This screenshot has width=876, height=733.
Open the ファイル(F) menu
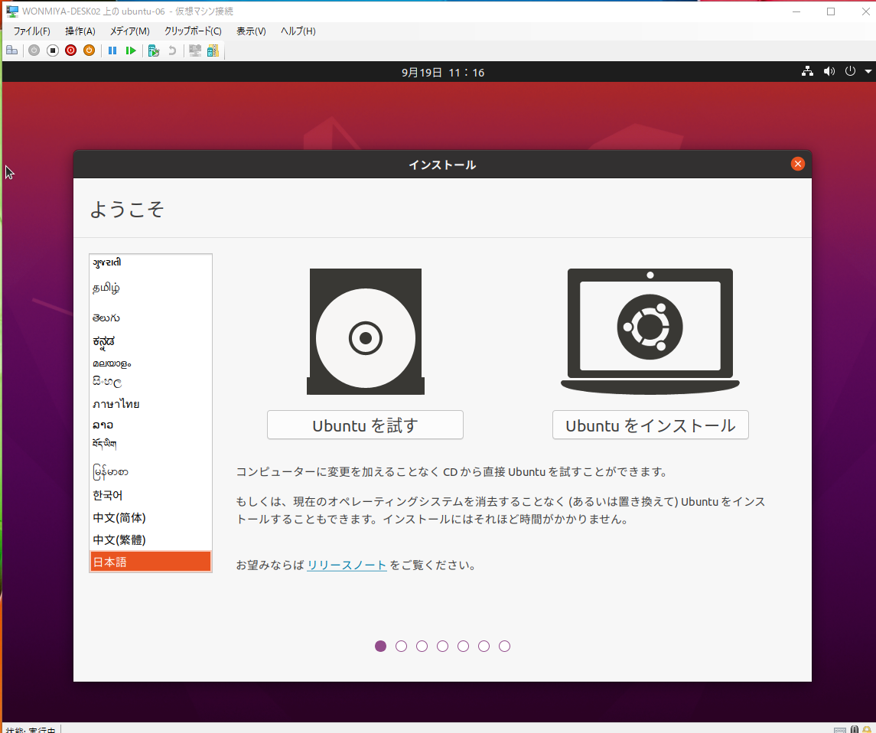(x=32, y=31)
